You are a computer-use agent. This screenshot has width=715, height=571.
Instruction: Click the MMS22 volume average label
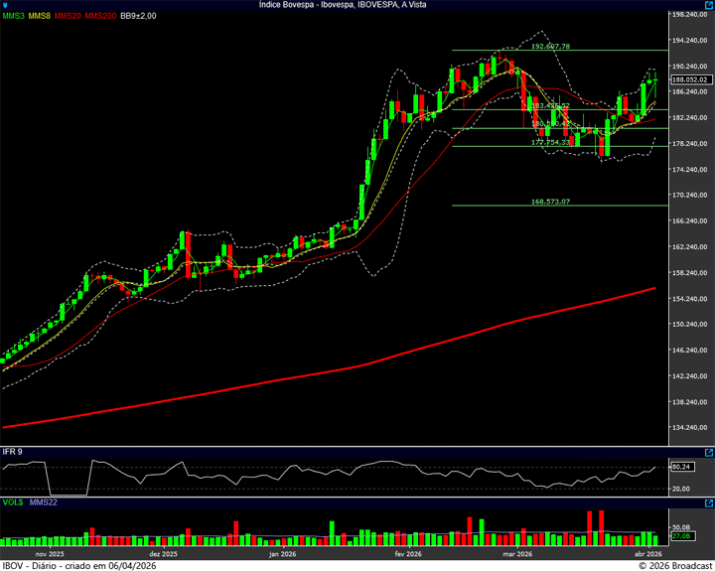tap(44, 503)
